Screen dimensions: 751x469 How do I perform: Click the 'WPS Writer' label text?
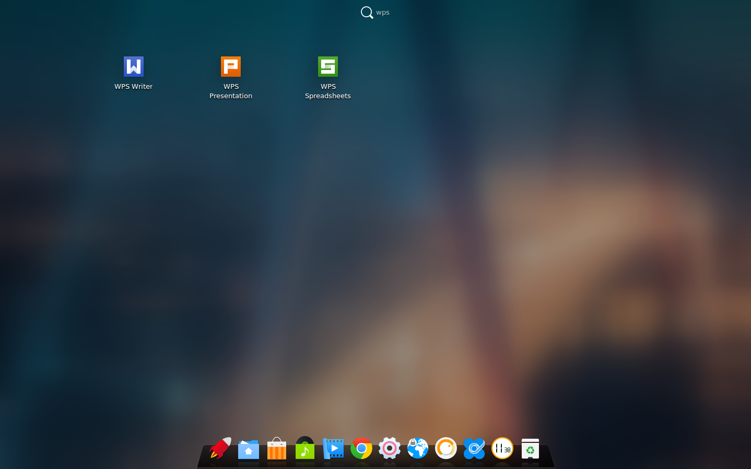(134, 87)
